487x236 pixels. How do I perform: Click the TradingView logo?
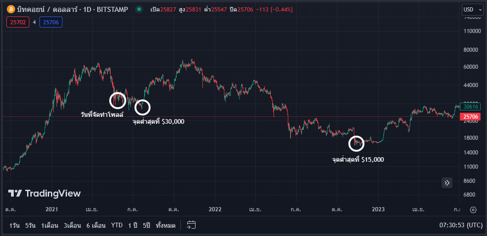click(45, 193)
